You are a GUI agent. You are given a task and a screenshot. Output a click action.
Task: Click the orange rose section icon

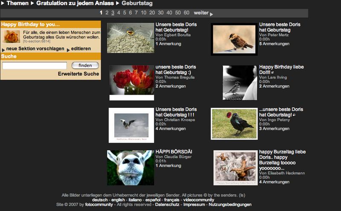[12, 37]
